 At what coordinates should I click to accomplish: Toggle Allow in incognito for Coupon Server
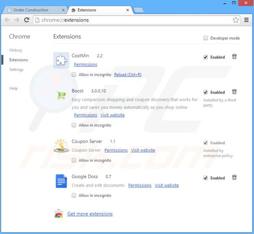pos(74,160)
